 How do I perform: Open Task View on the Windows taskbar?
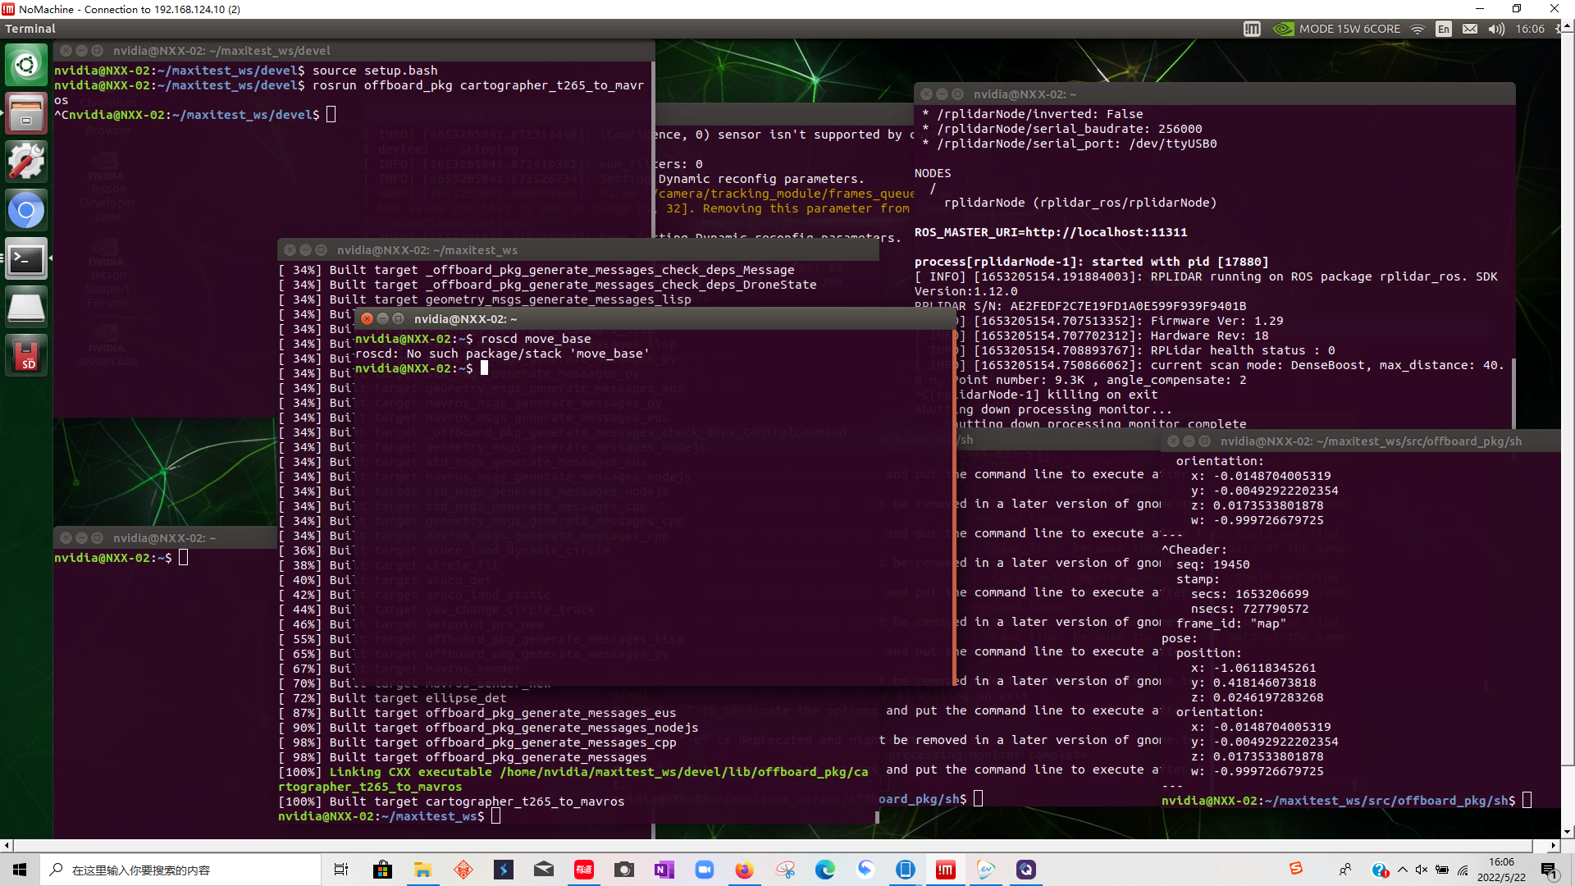tap(341, 870)
